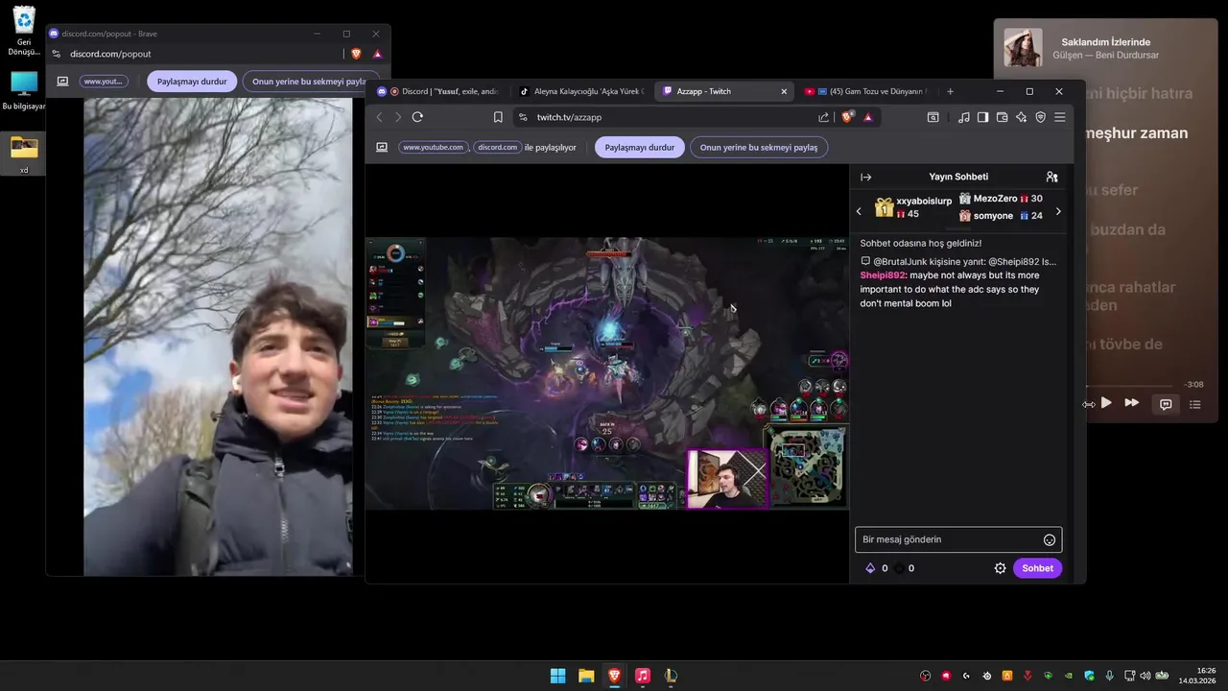Screen dimensions: 1228x691
Task: Show previous gift leaderboard entries
Action: click(859, 211)
